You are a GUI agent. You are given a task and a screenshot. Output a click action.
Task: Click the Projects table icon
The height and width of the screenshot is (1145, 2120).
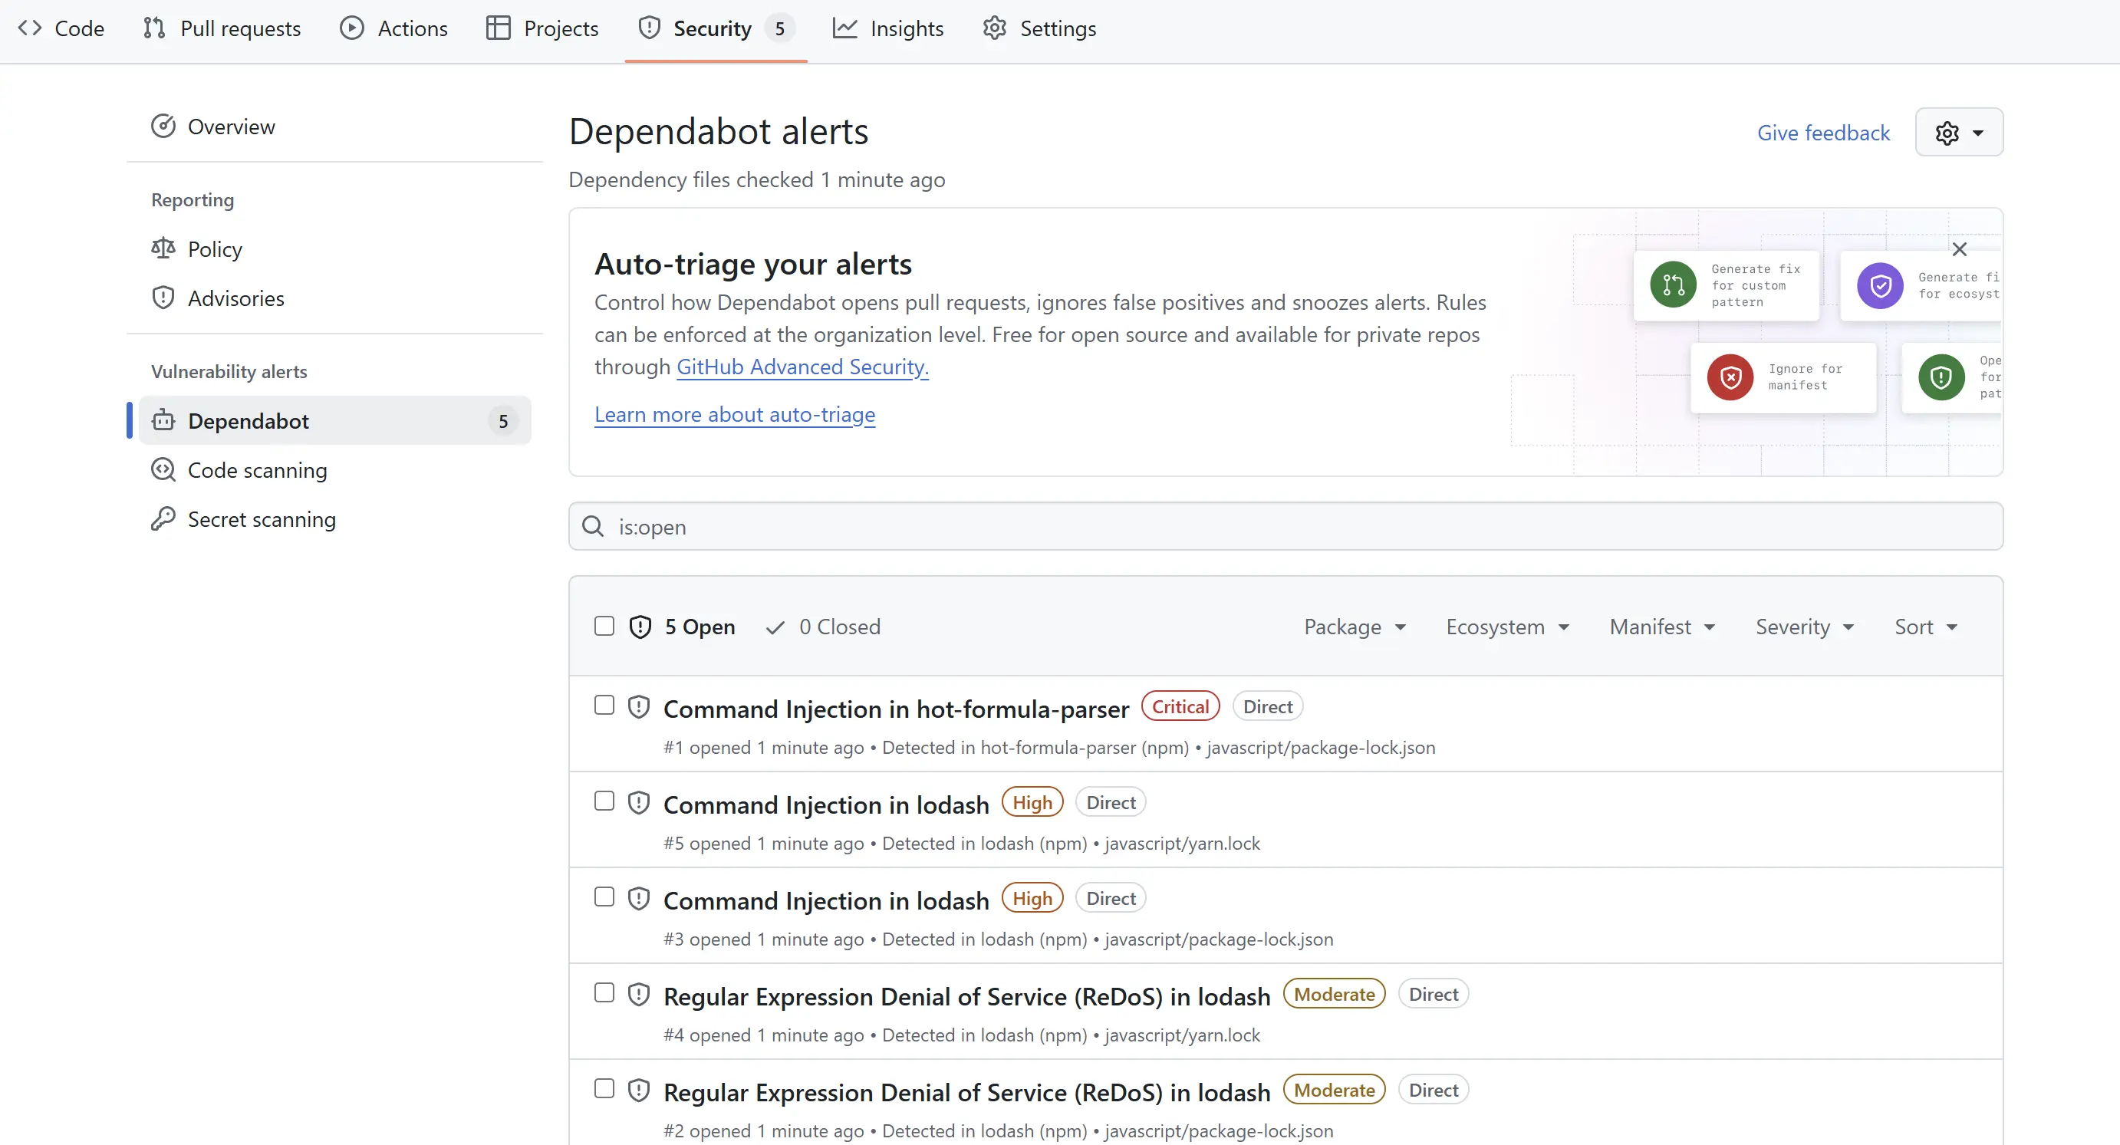(498, 28)
